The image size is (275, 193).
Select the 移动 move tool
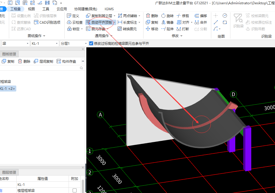pos(152,29)
